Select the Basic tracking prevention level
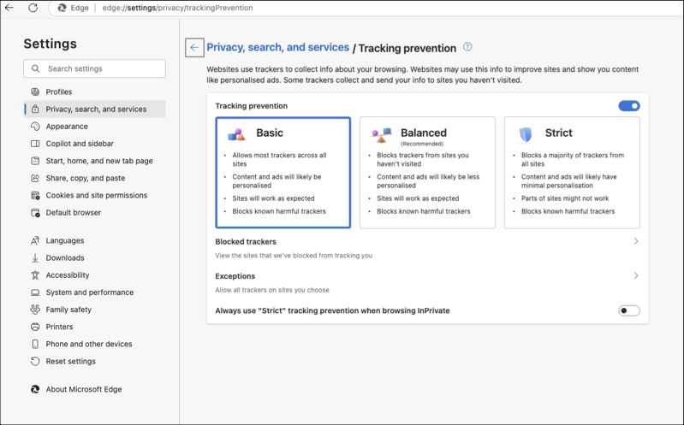 click(283, 172)
